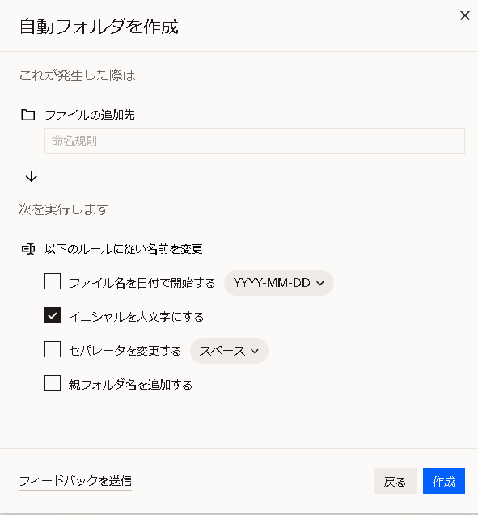Uncheck イニシャルを大文字にする checkbox
The height and width of the screenshot is (515, 478).
(x=53, y=315)
